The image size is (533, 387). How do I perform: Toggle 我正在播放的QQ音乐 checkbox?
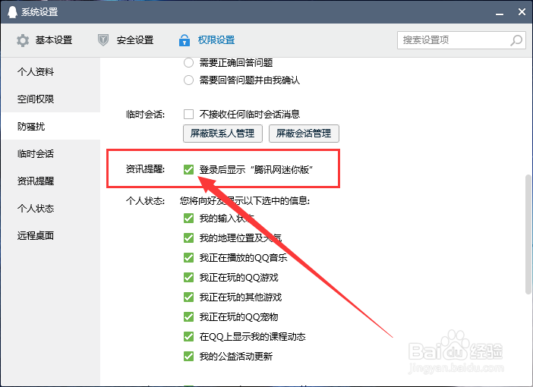click(188, 257)
